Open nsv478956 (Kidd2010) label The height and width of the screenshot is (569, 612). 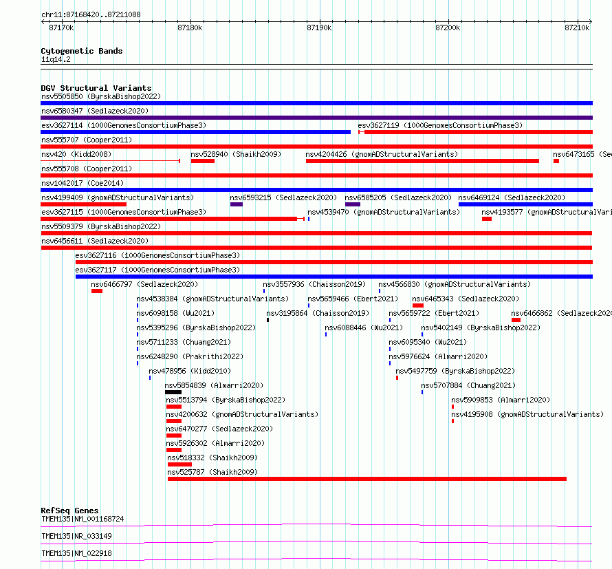pos(190,371)
